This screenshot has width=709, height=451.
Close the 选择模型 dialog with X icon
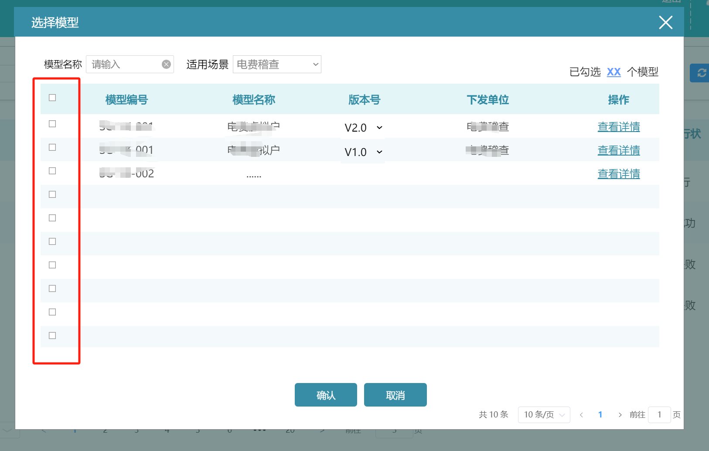[x=665, y=22]
